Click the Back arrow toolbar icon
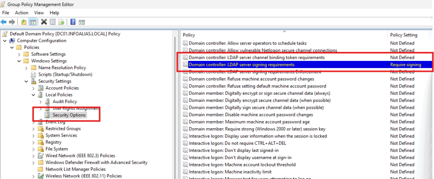The image size is (434, 179). [x=4, y=22]
